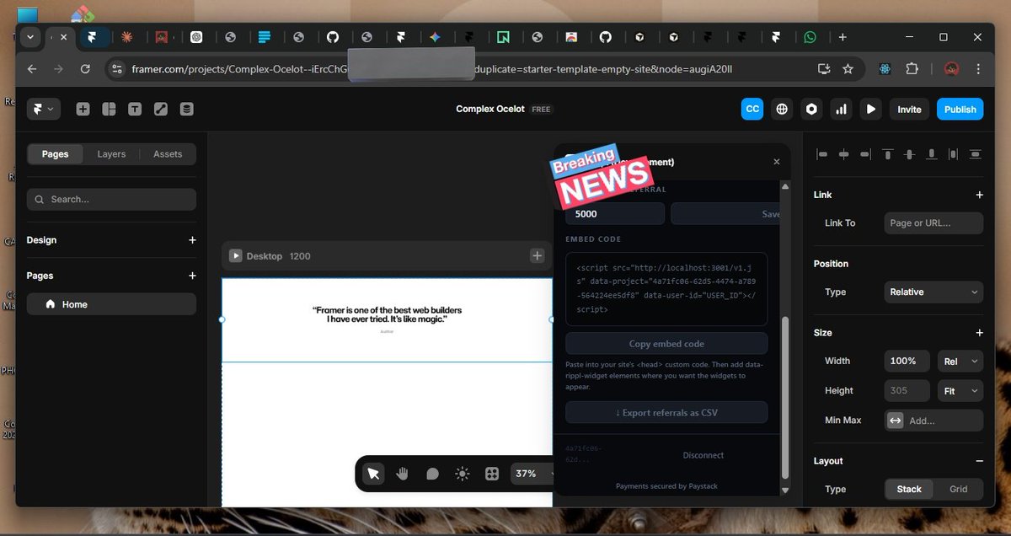The height and width of the screenshot is (536, 1011).
Task: Select the cursor pointer tool
Action: point(373,474)
